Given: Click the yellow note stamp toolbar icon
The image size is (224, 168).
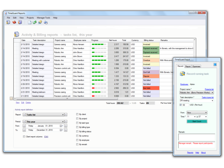Looking at the screenshot, I should [x=40, y=22].
